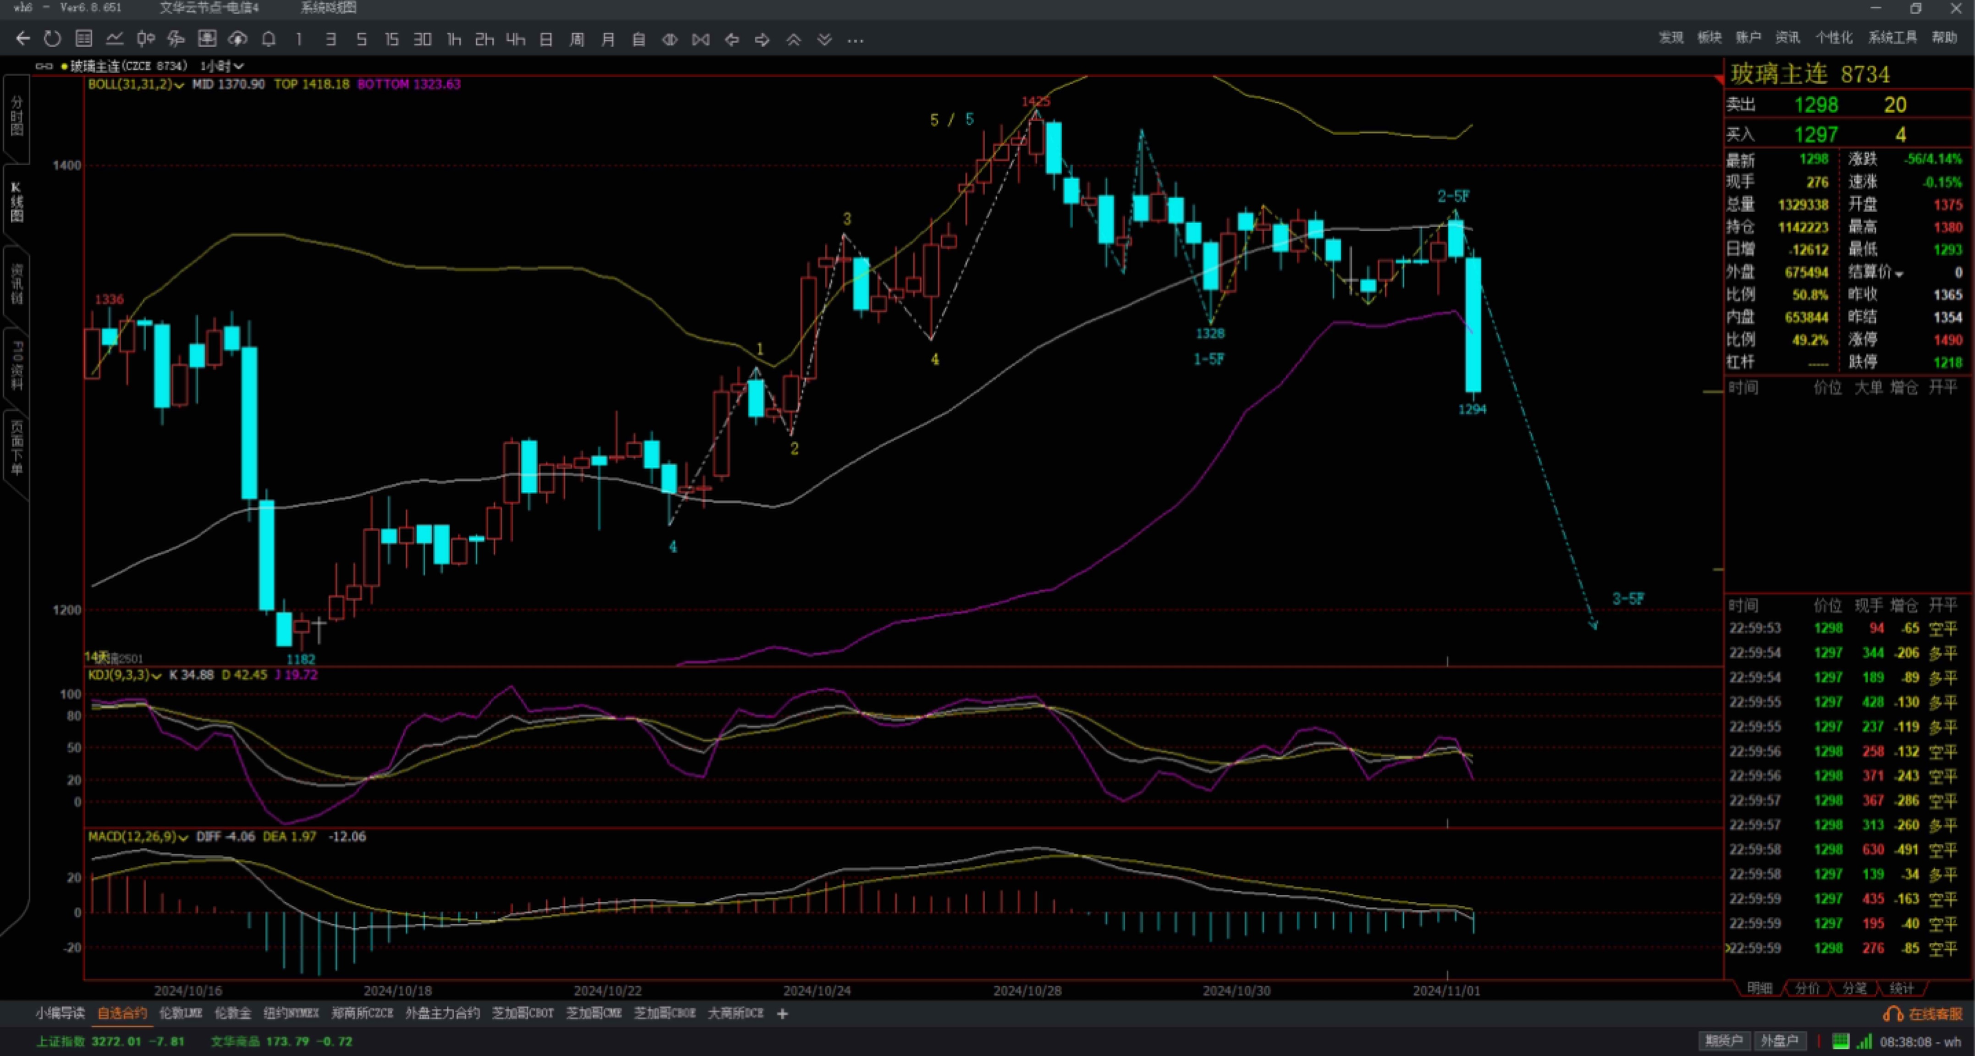The image size is (1975, 1056).
Task: Open the alert bell icon
Action: tap(268, 39)
